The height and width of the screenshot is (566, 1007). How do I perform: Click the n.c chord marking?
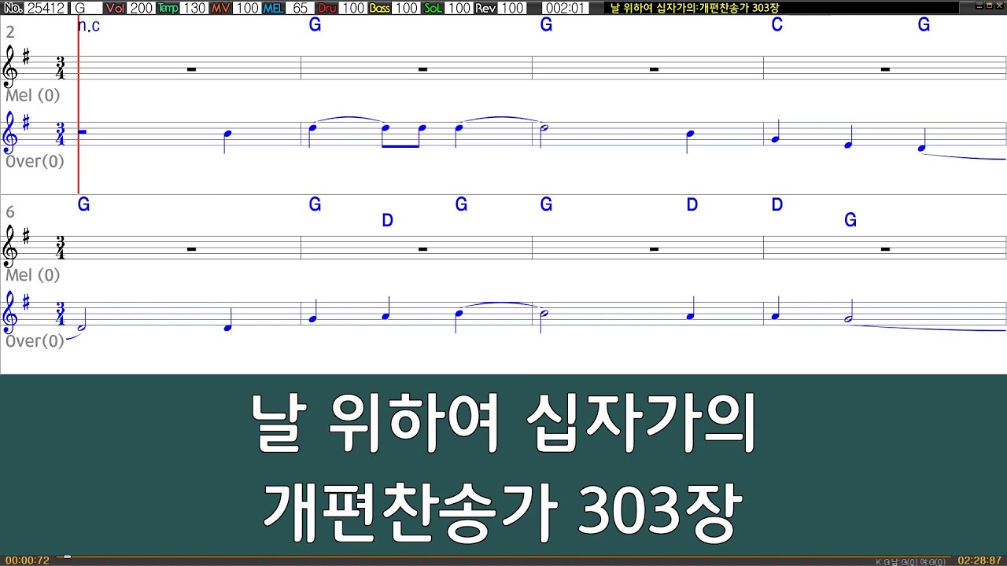(89, 25)
